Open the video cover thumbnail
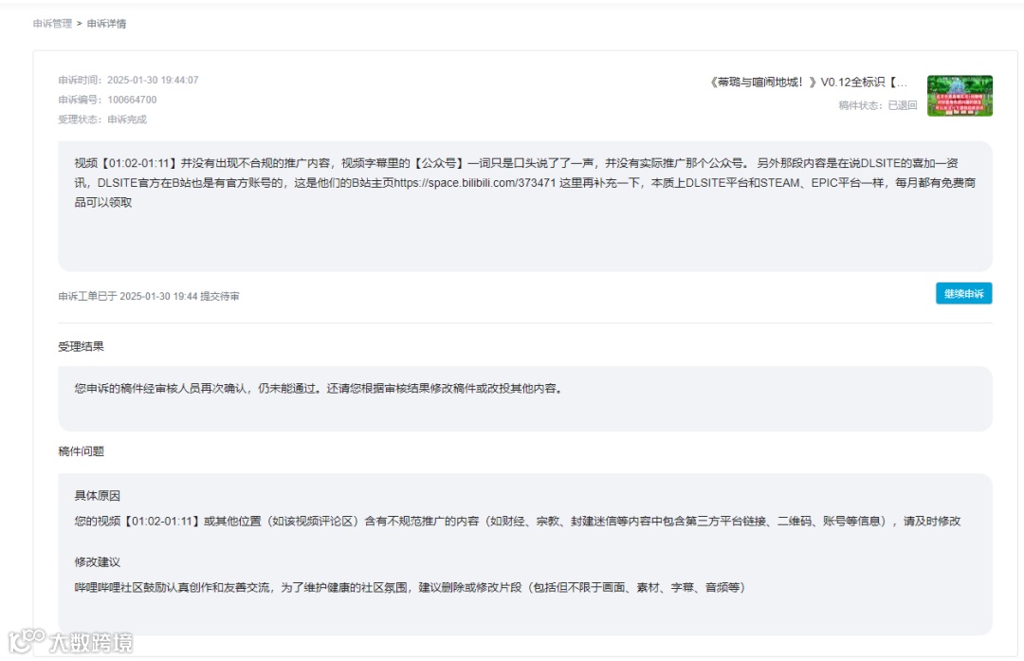This screenshot has height=661, width=1024. coord(960,96)
